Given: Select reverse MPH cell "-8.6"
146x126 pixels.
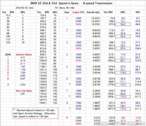Looking at the screenshot, I should [123, 118].
